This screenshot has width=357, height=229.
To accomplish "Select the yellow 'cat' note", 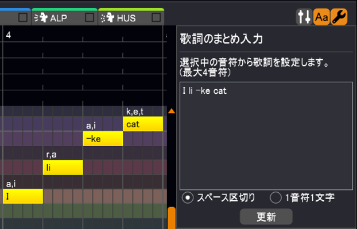I will click(143, 124).
